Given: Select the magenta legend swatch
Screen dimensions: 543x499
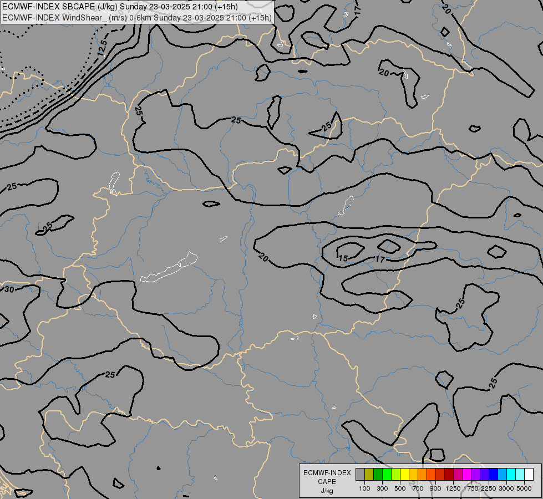Looking at the screenshot, I should coord(466,475).
